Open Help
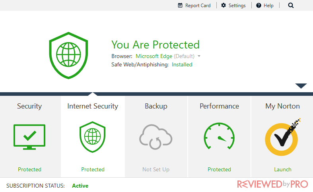Viewport: 313px width, 192px height. point(265,6)
